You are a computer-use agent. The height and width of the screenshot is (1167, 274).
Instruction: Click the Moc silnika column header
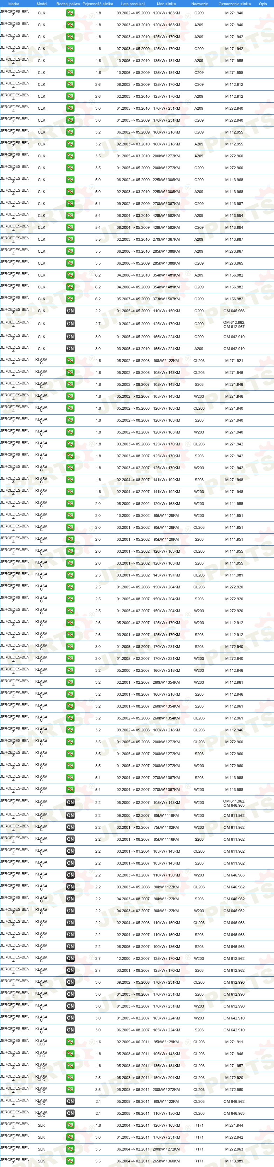166,4
